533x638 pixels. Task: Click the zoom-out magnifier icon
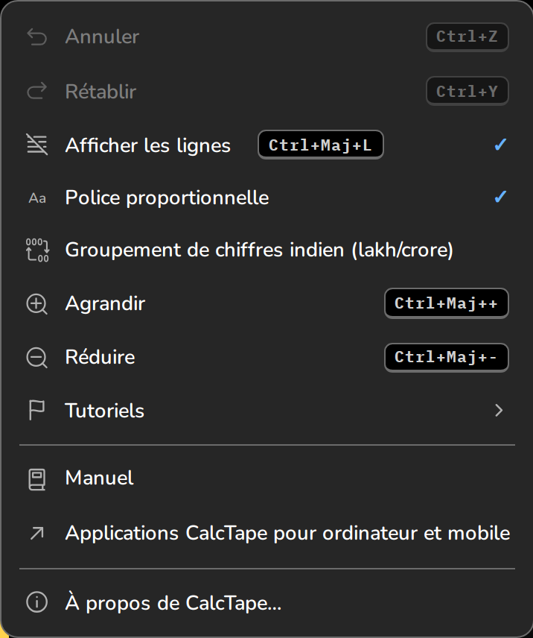pyautogui.click(x=37, y=358)
